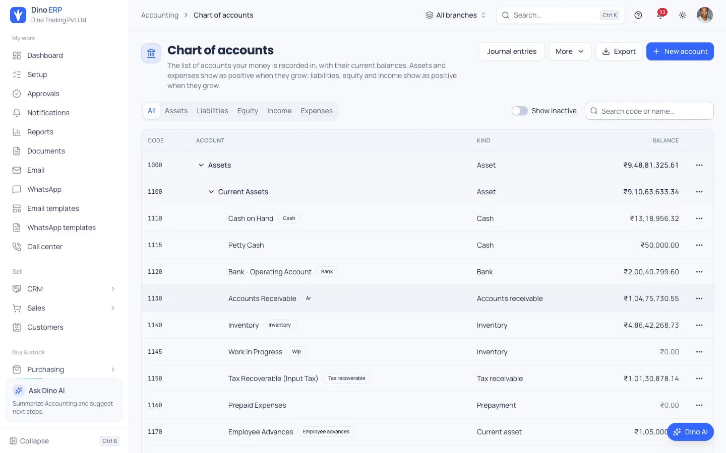Select the Equity tab
The image size is (726, 453).
click(248, 111)
